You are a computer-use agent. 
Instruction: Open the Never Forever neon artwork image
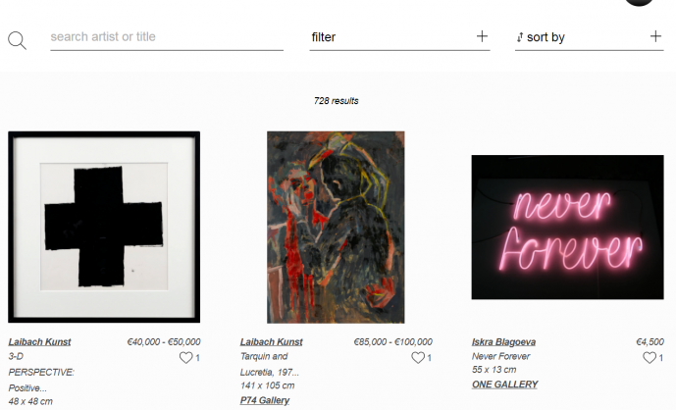click(568, 228)
